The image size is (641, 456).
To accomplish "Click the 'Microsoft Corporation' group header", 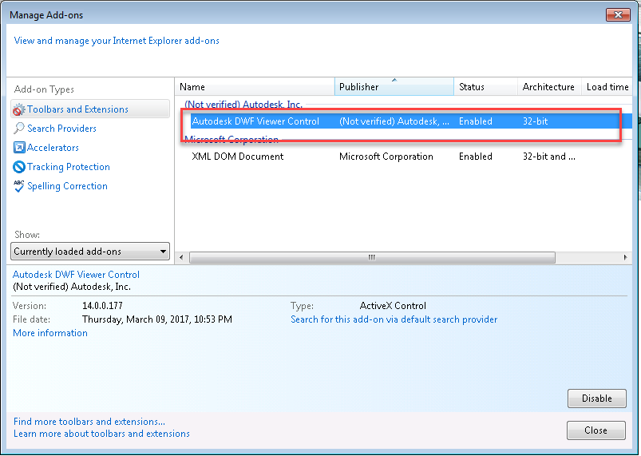I will 231,140.
